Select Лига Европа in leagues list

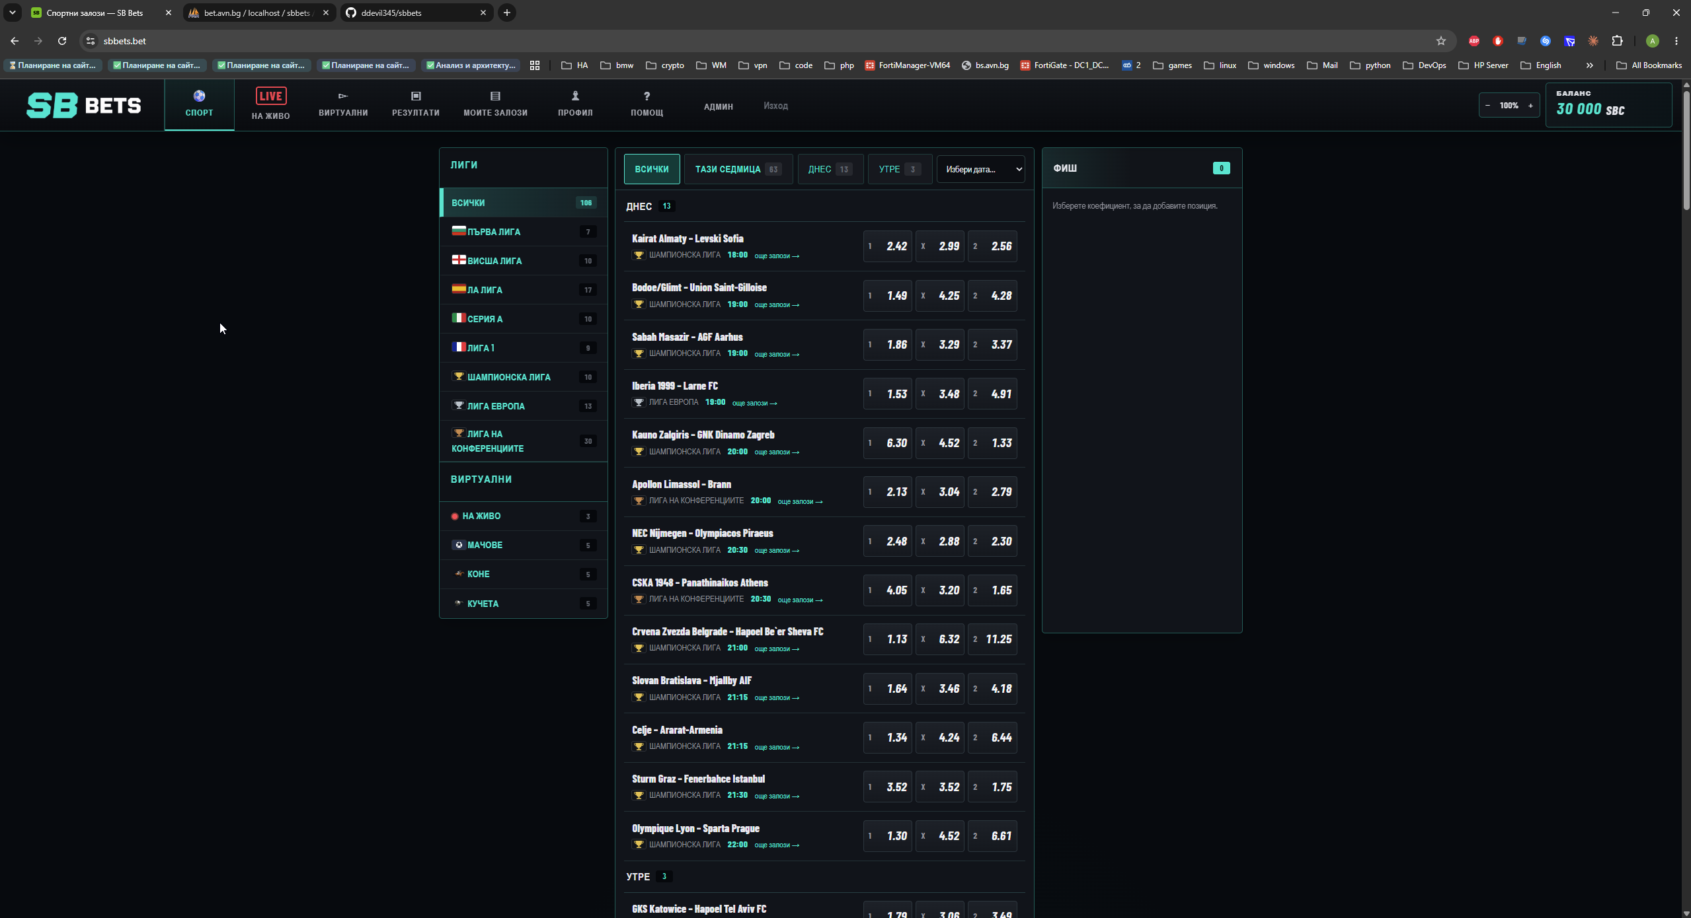click(523, 406)
